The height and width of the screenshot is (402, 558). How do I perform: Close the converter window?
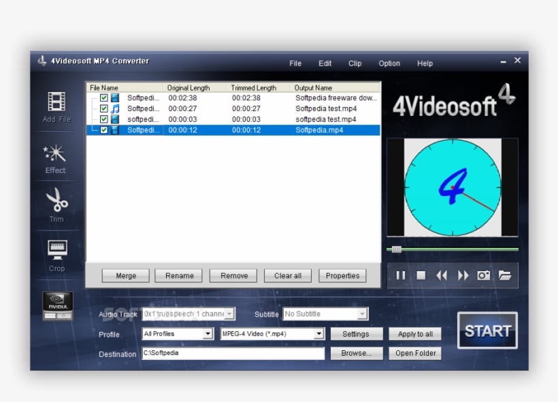[517, 61]
